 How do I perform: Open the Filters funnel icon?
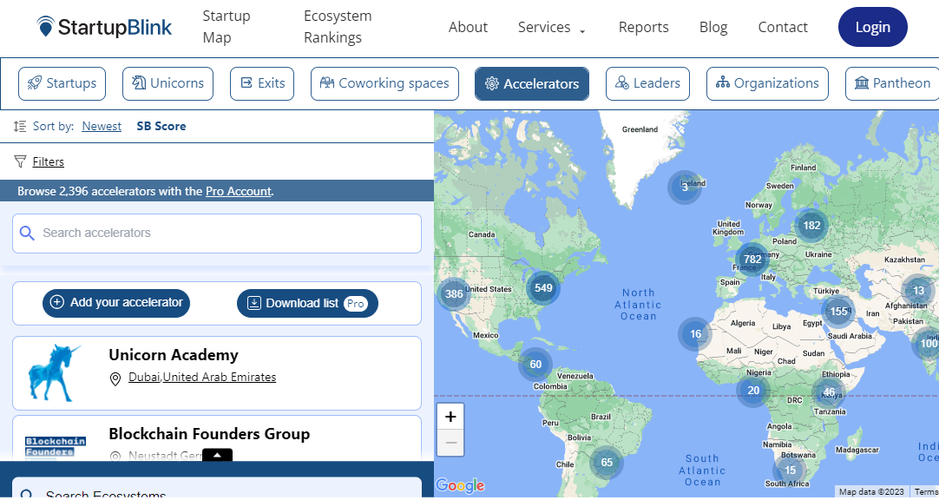20,161
